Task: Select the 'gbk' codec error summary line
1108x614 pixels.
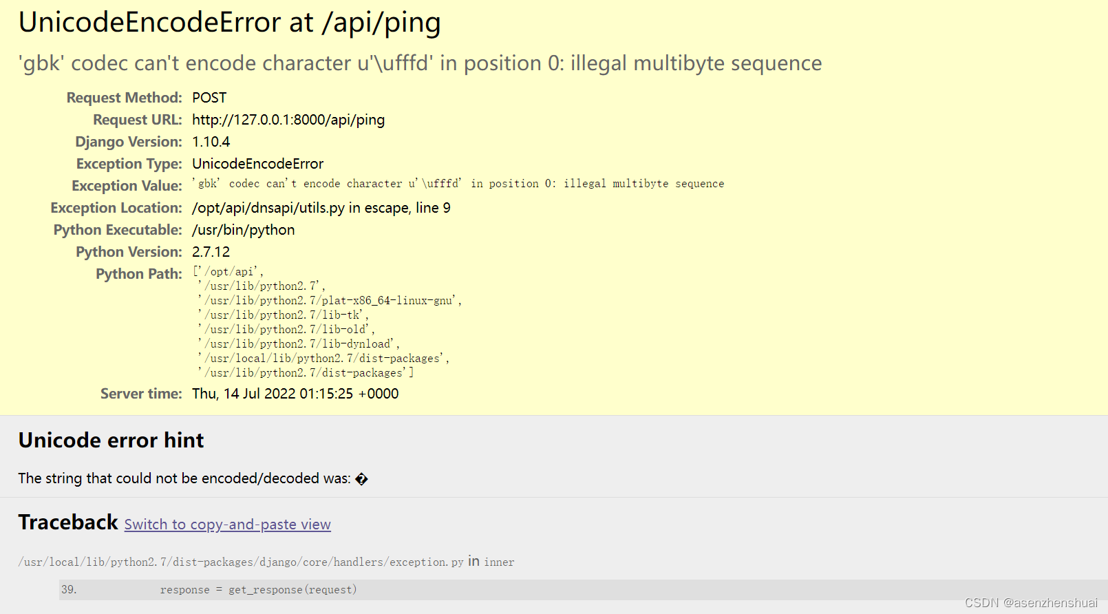Action: point(420,63)
